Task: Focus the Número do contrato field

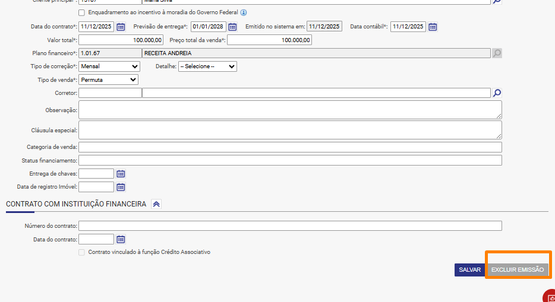Action: coord(290,225)
